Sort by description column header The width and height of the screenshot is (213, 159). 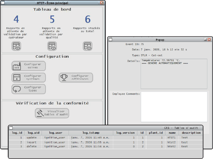pos(191,133)
